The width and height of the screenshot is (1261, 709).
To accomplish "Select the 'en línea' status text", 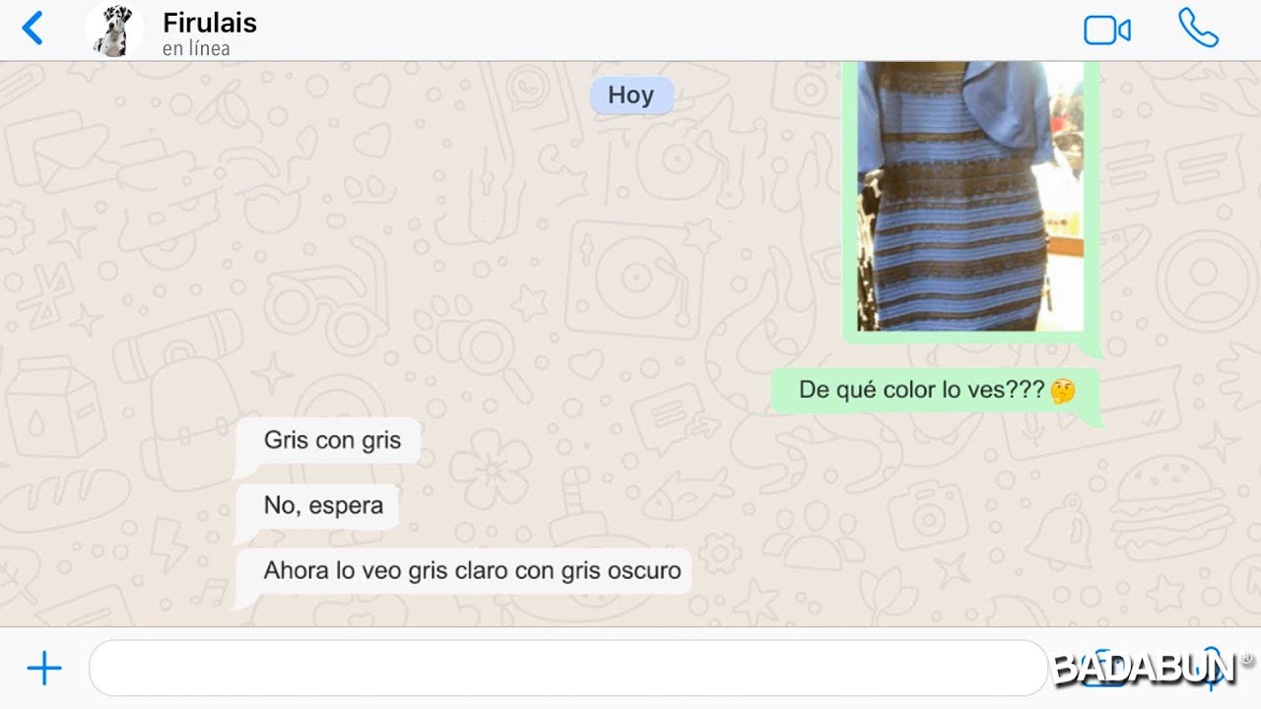I will pos(196,48).
